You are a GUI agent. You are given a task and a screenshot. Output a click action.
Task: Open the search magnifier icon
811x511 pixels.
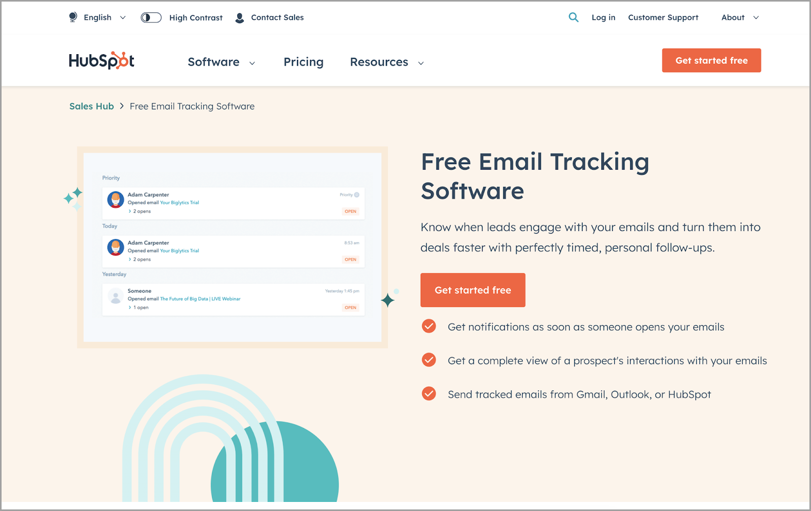pos(573,17)
